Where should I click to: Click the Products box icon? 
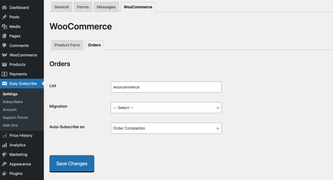click(x=5, y=64)
